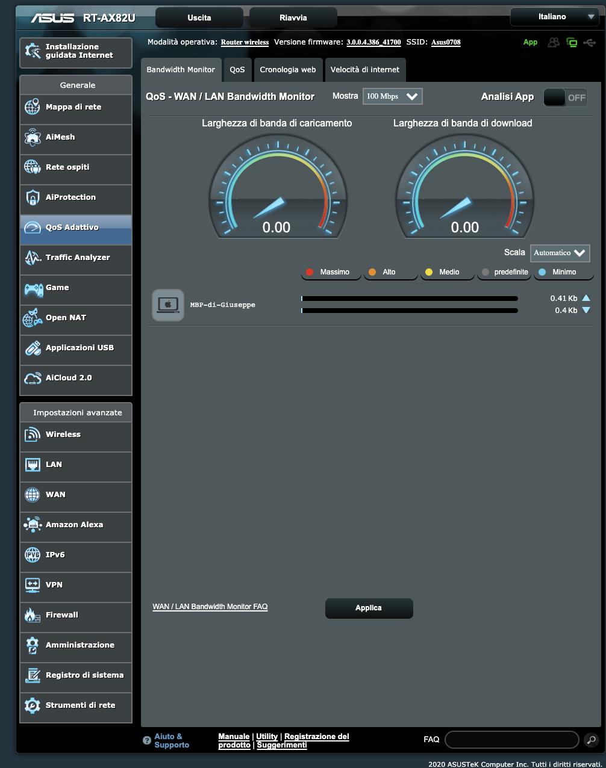The image size is (606, 768).
Task: Click the Registro di sistema notepad icon
Action: click(33, 675)
